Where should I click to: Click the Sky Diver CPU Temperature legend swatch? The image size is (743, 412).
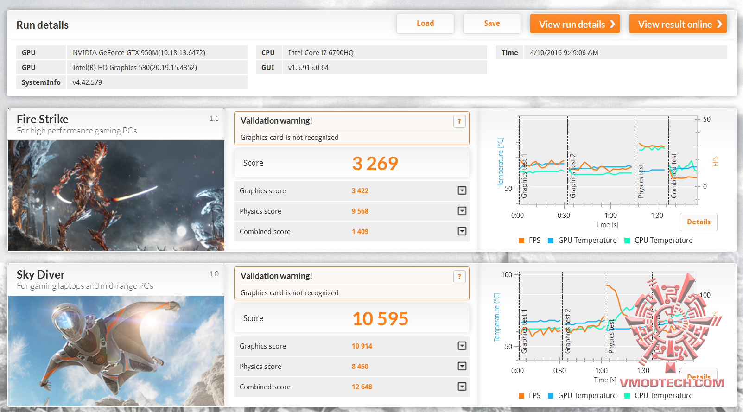627,396
